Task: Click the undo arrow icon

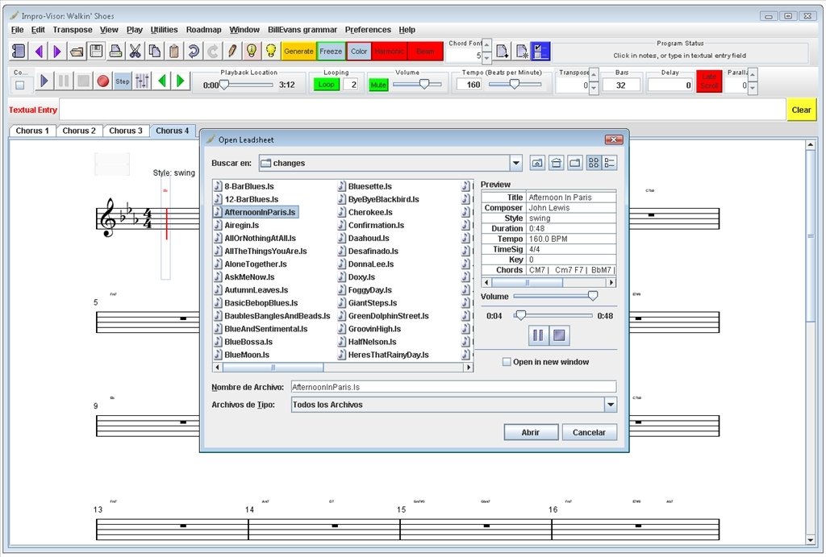Action: point(194,51)
